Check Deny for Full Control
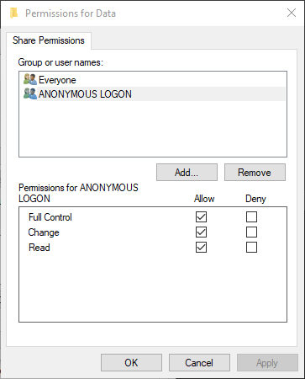305x379 pixels. point(251,216)
